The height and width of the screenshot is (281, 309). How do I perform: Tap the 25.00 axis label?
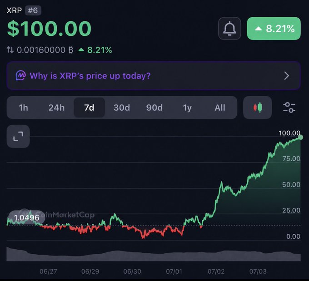click(291, 211)
